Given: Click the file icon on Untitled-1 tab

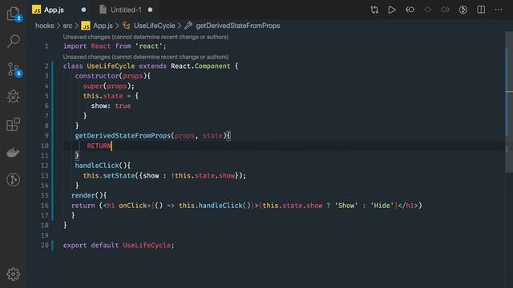Looking at the screenshot, I should click(103, 10).
